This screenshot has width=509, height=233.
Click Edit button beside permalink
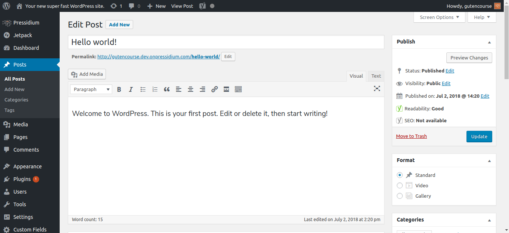pyautogui.click(x=228, y=56)
